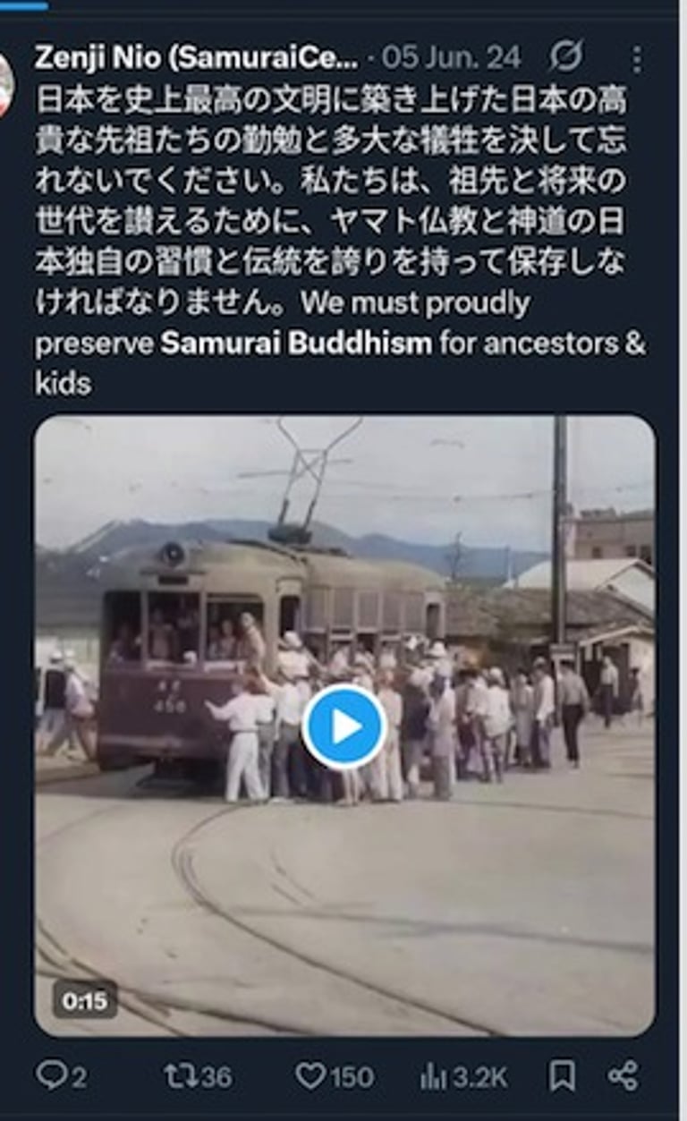Viewport: 687px width, 1121px height.
Task: Open the video thumbnail of the tram
Action: tap(344, 726)
